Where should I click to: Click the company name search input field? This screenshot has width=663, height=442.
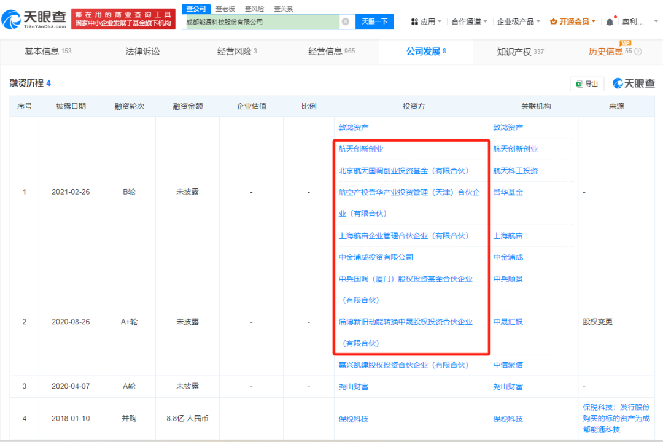click(261, 21)
